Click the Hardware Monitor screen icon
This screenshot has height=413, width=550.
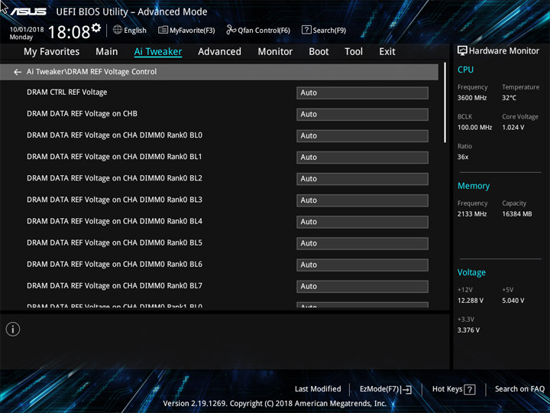(x=462, y=50)
